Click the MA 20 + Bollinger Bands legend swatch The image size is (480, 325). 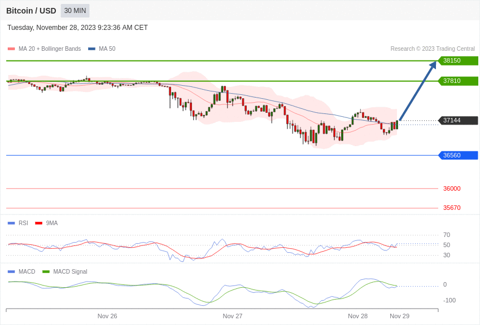11,49
